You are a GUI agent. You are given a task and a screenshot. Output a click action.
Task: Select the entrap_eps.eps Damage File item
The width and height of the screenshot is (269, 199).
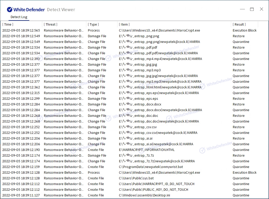[138, 98]
